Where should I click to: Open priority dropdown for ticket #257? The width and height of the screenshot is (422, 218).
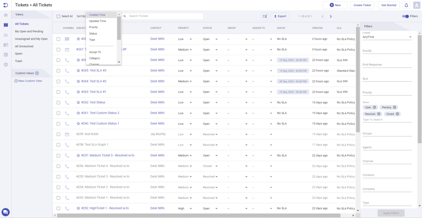(185, 155)
